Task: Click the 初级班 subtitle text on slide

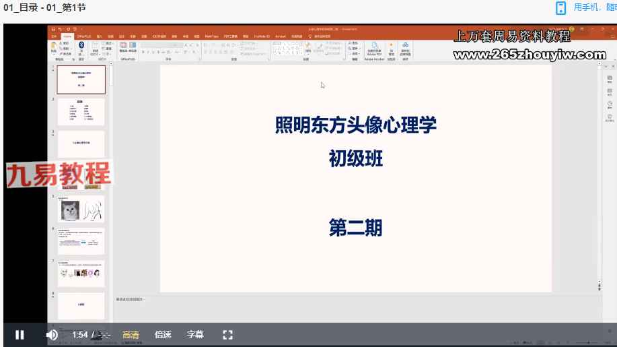Action: coord(355,158)
